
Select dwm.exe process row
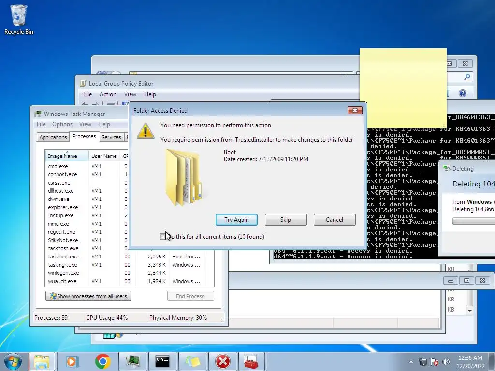coord(87,199)
